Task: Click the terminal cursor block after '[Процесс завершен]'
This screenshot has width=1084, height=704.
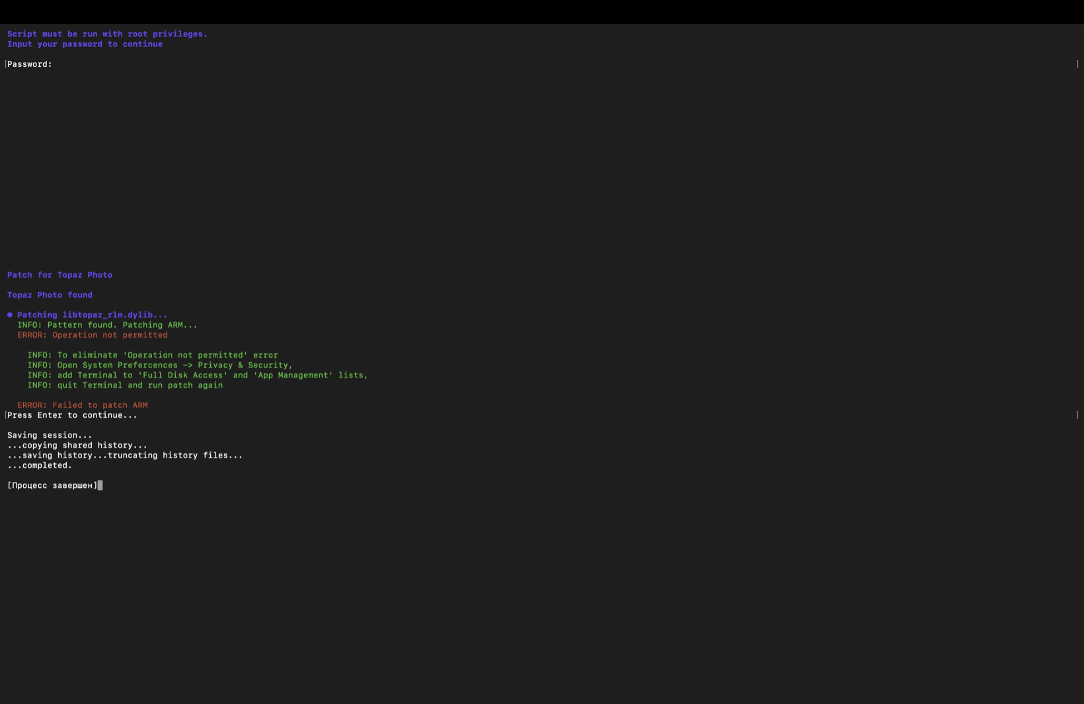Action: [100, 486]
